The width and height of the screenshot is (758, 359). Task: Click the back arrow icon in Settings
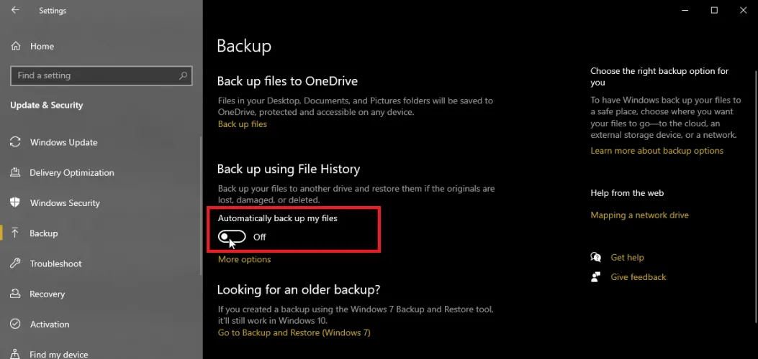(x=16, y=11)
